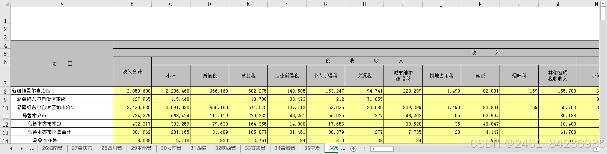Click the 城市维护建设税 heading cell
The image size is (607, 154).
pyautogui.click(x=403, y=76)
